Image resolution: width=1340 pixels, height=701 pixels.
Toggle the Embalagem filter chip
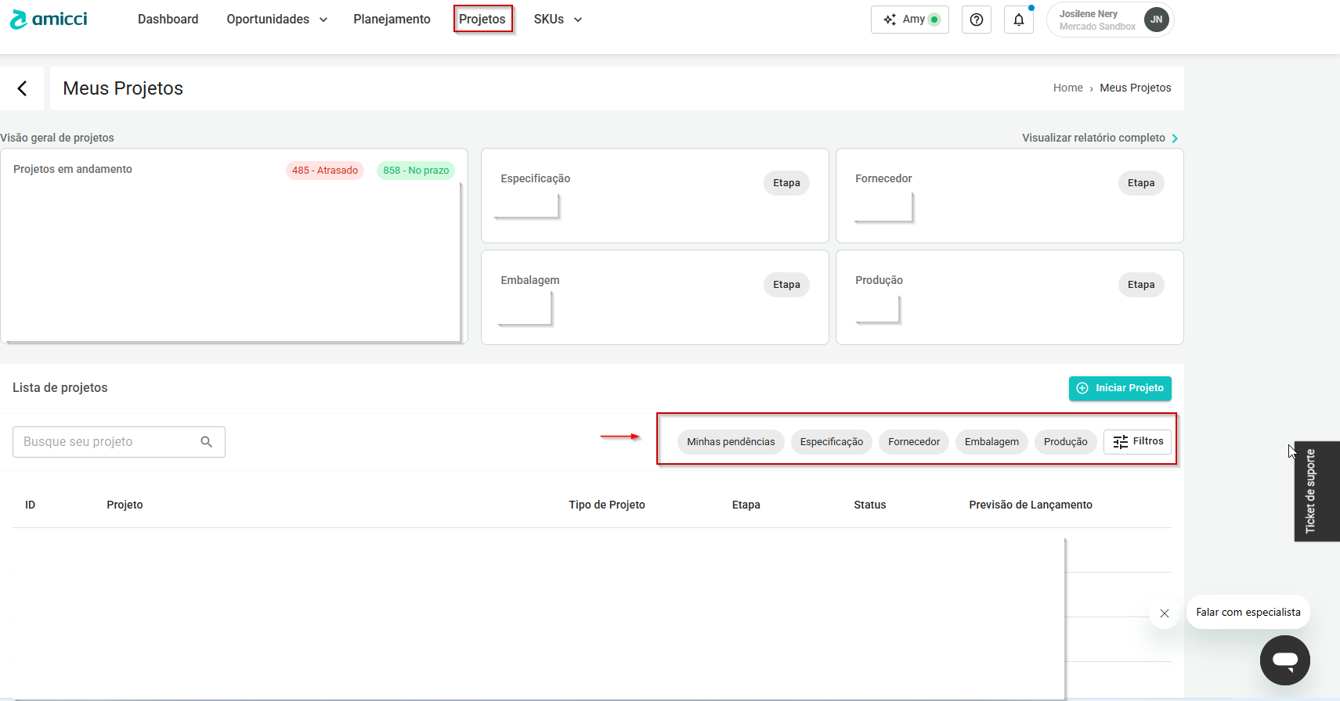[991, 442]
